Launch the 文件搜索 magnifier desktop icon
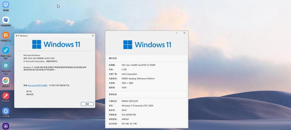 6,111
